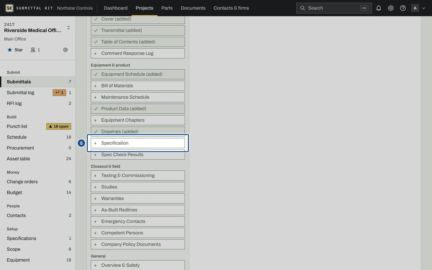
Task: Switch to Contacts & firms tab
Action: click(231, 8)
